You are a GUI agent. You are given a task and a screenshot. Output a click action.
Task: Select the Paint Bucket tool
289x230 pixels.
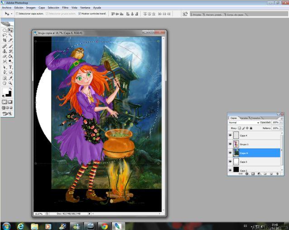point(10,56)
